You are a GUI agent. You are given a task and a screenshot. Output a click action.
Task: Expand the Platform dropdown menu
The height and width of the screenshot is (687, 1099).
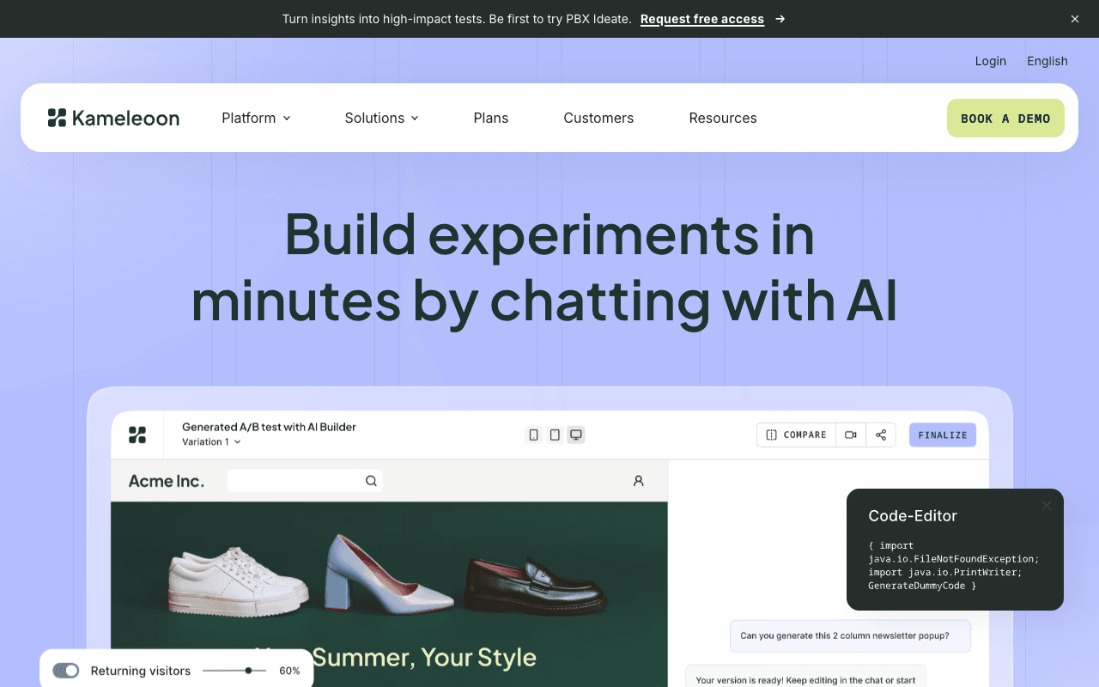coord(256,119)
